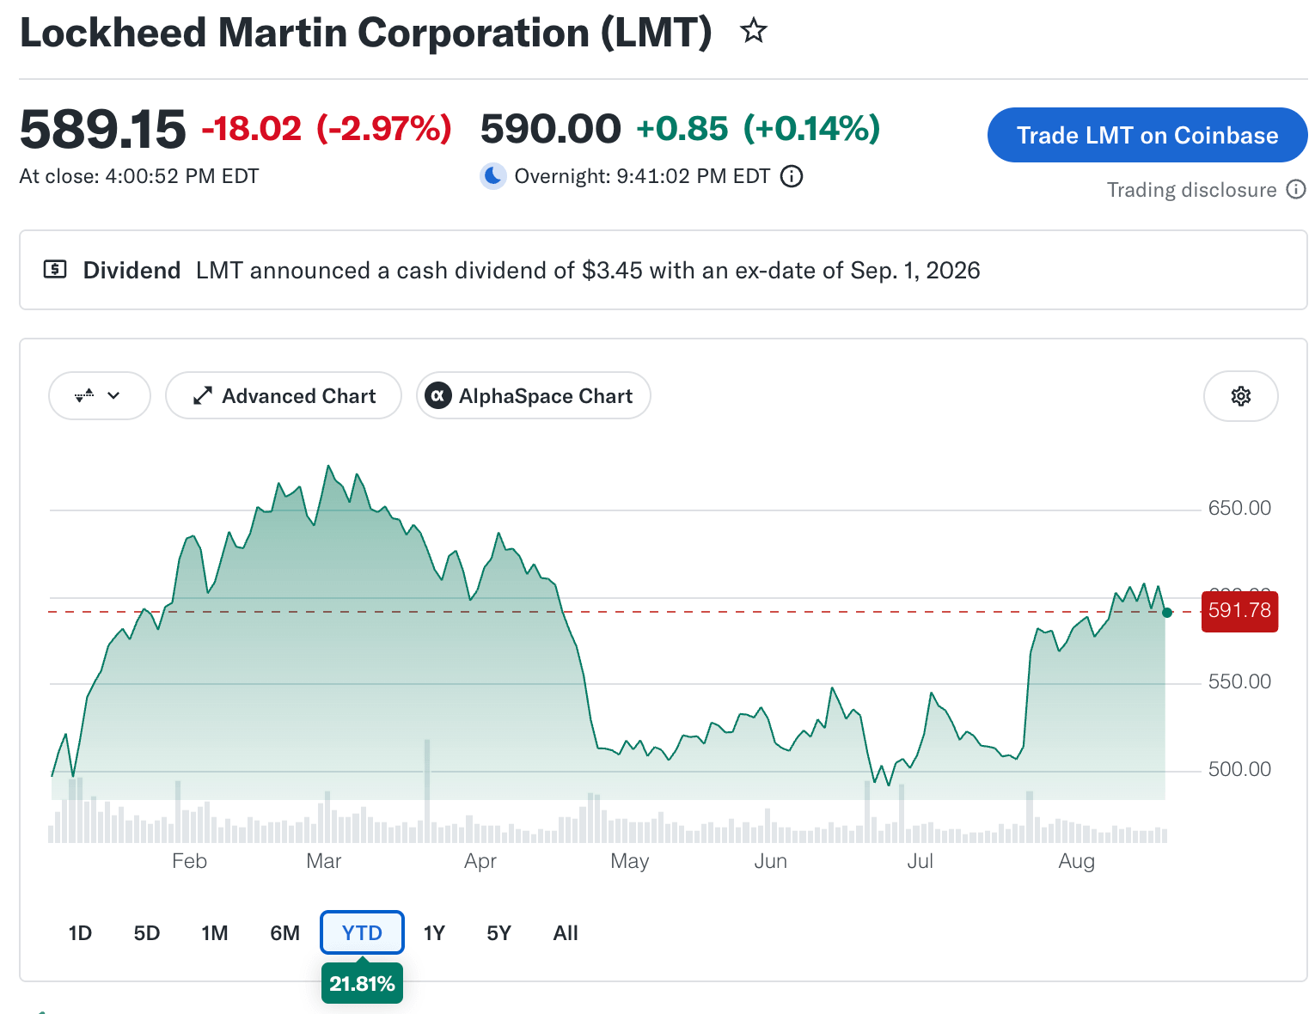Open Trading disclosure info icon
1315x1014 pixels.
[1296, 189]
